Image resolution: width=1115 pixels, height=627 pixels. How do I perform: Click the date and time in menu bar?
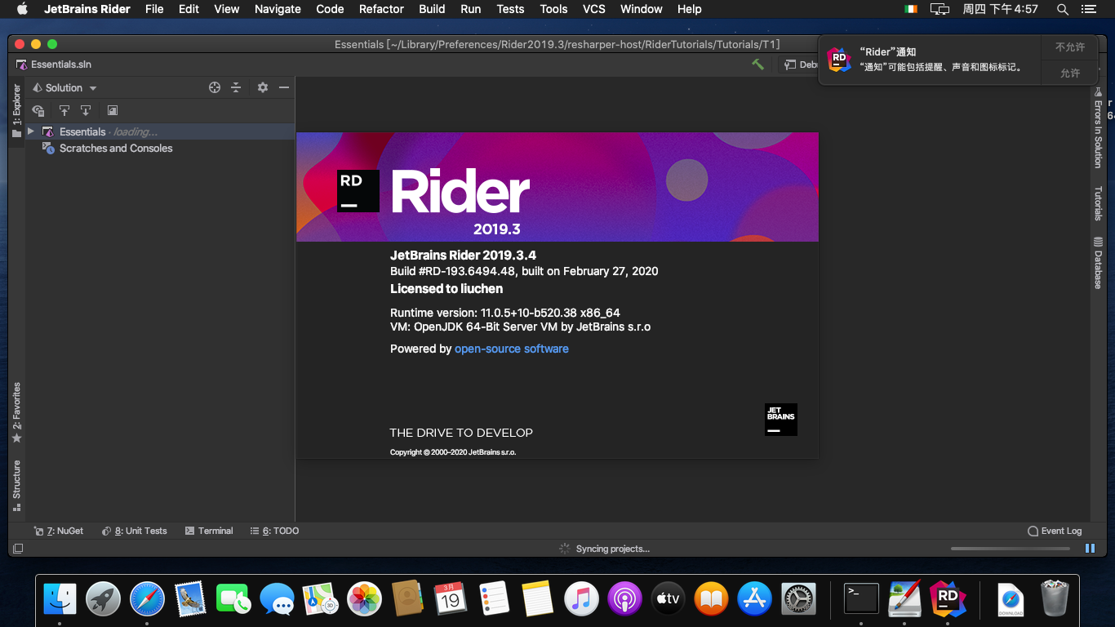pos(1000,9)
